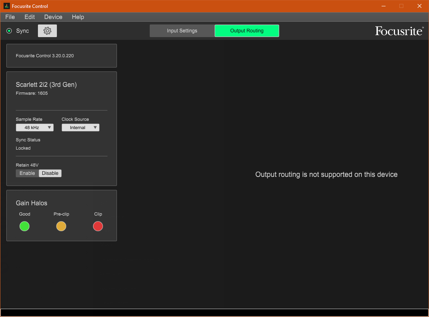Click the Focusrite logo
This screenshot has width=429, height=317.
tap(399, 31)
